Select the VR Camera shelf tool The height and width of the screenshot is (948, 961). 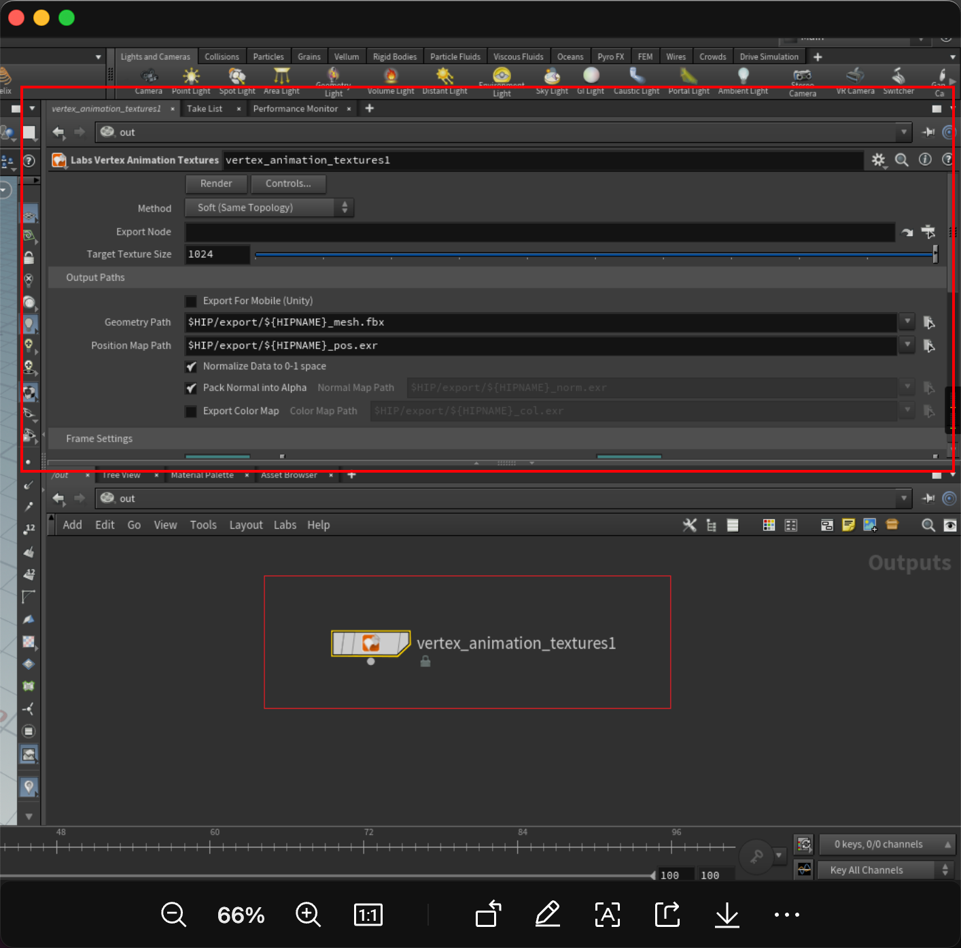pos(856,82)
